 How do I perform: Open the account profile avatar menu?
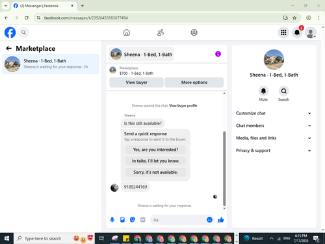pyautogui.click(x=311, y=33)
